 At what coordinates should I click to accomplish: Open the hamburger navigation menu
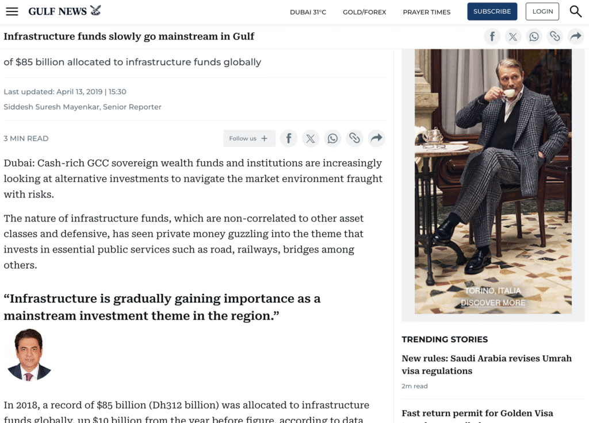point(12,11)
